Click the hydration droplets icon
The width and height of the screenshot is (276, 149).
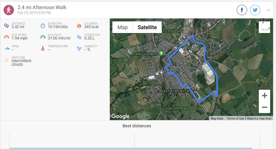(79, 37)
